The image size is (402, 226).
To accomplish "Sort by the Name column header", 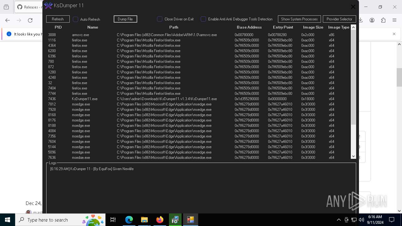I will pyautogui.click(x=93, y=27).
